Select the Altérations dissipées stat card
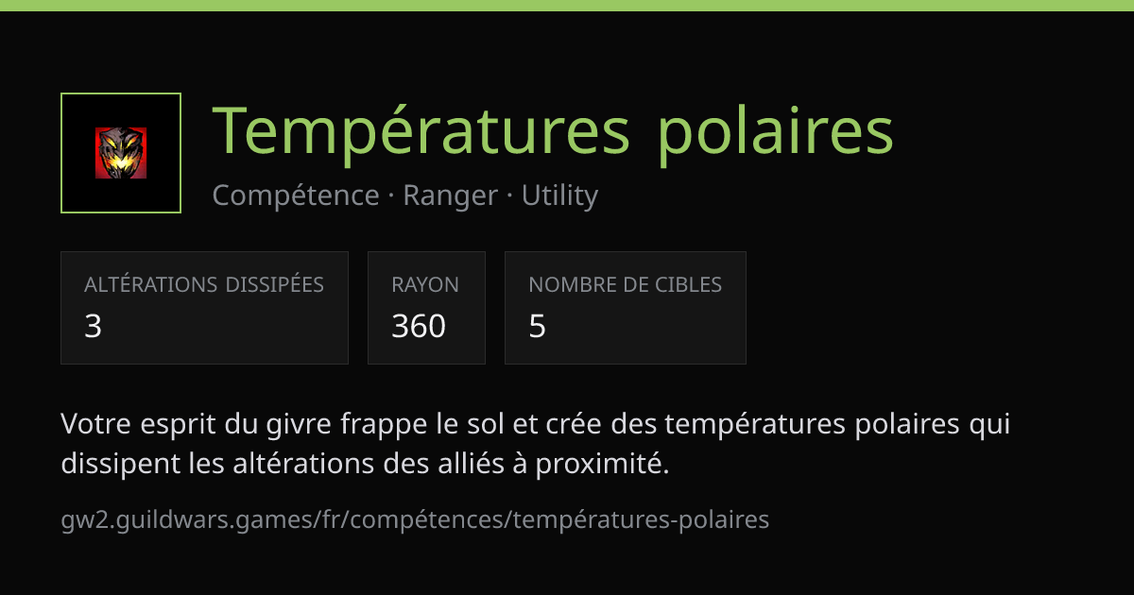The height and width of the screenshot is (595, 1134). point(204,308)
